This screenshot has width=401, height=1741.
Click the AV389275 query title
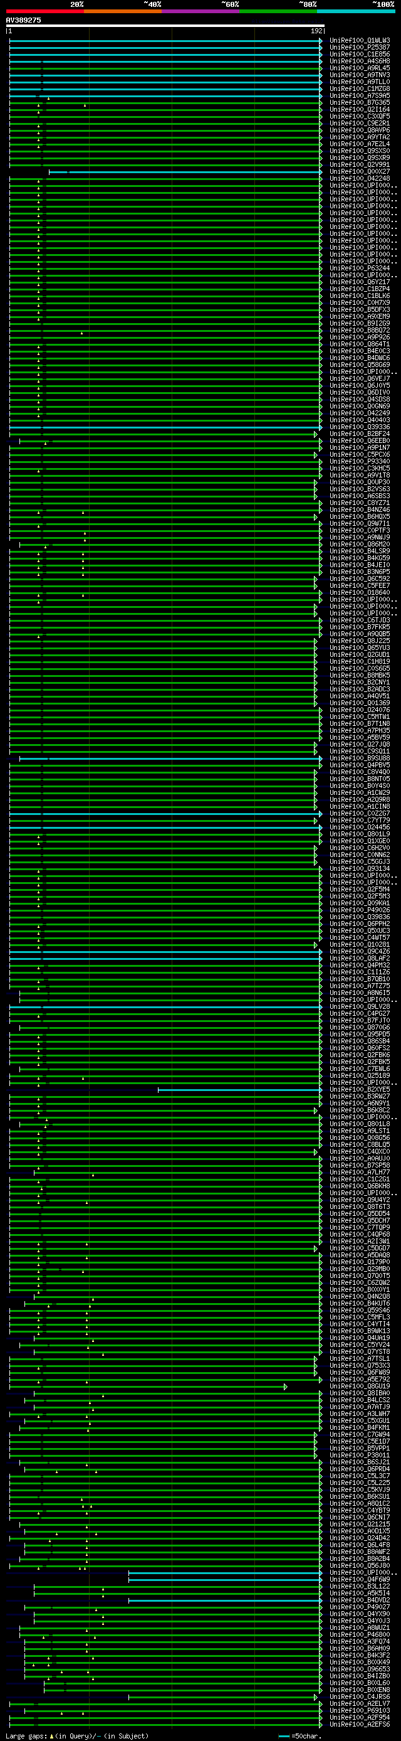24,20
